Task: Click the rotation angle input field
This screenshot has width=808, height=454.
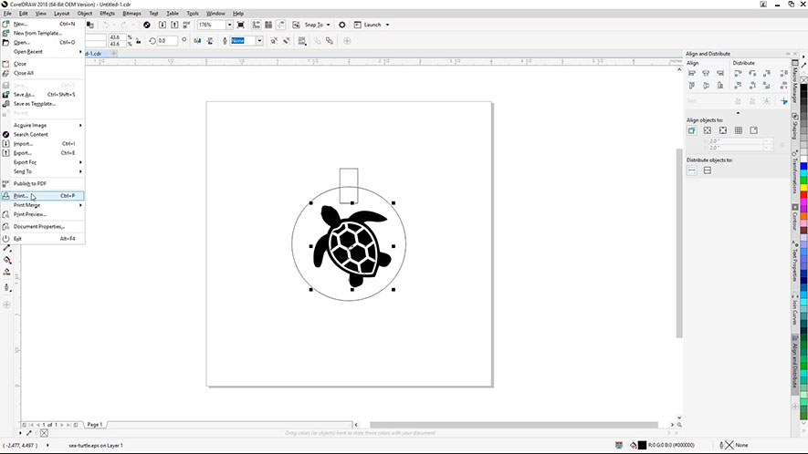Action: click(x=167, y=41)
